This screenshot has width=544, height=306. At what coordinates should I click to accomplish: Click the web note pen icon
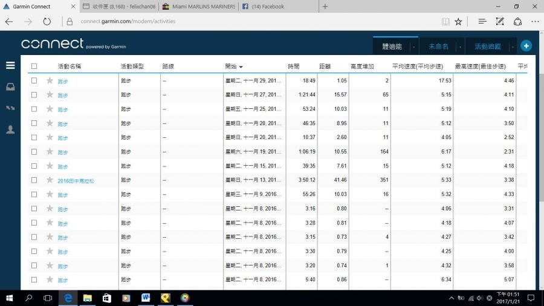(500, 22)
